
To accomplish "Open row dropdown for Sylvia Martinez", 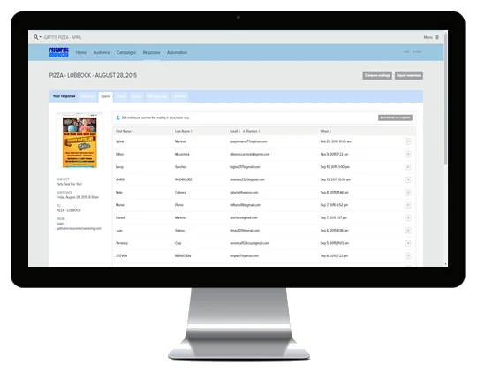I will click(408, 141).
